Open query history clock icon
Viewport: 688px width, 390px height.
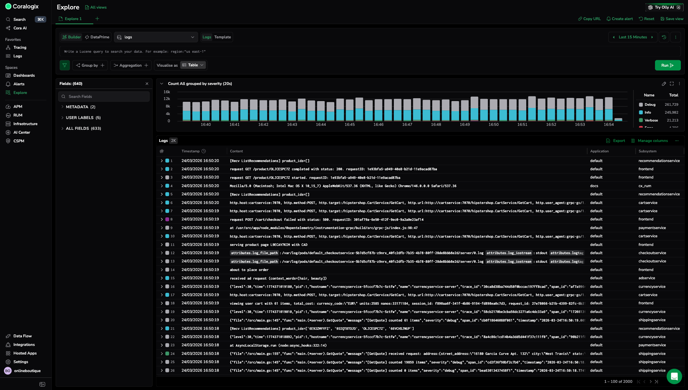[664, 37]
